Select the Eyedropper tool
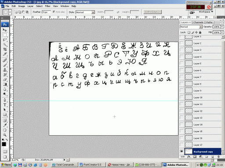The width and height of the screenshot is (225, 168). [x=5, y=125]
